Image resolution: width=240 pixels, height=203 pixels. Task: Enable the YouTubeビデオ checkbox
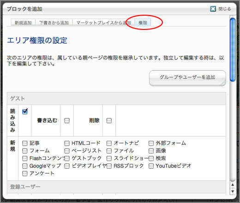(x=151, y=166)
